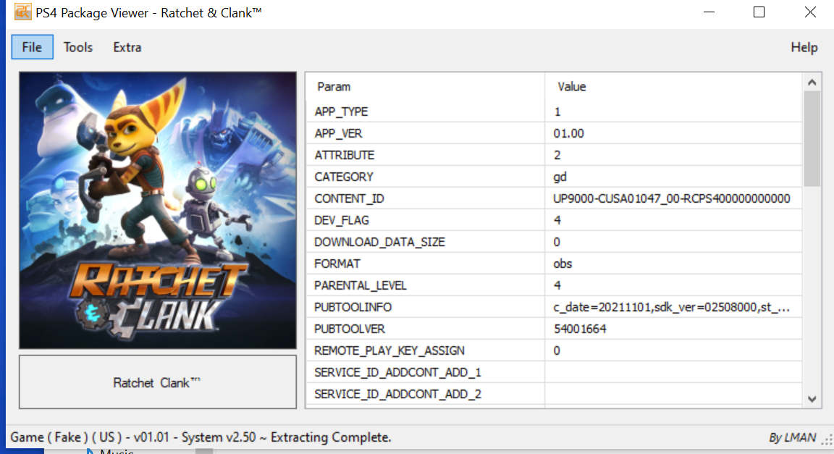The width and height of the screenshot is (834, 454).
Task: Click the Ratchet & Clank cover thumbnail
Action: 158,210
